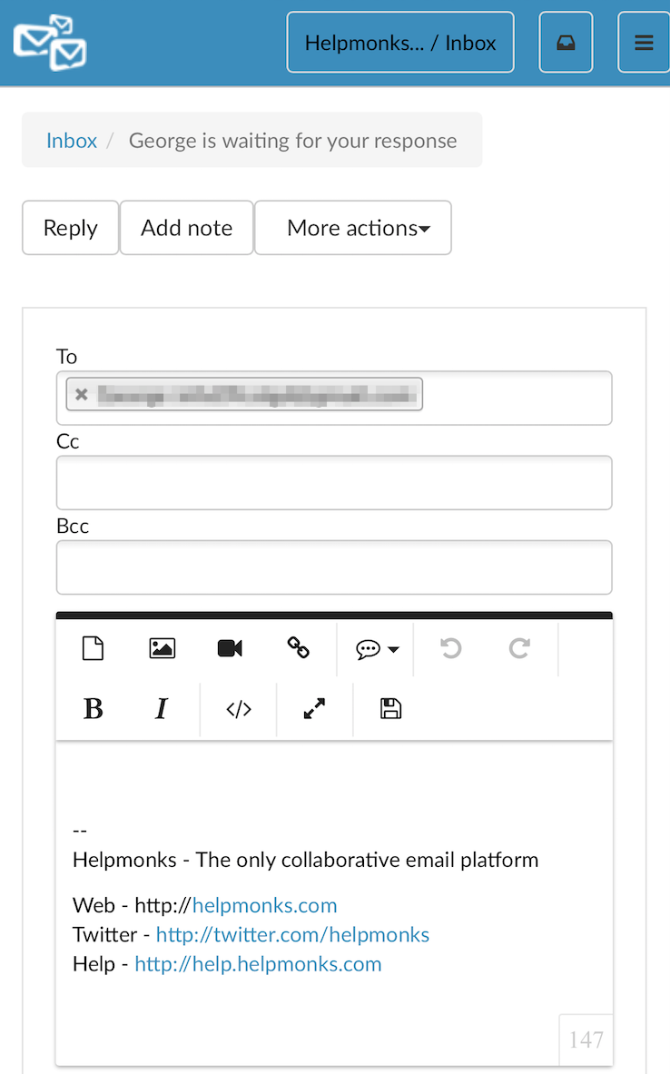Redo the last edit in the editor
Image resolution: width=670 pixels, height=1074 pixels.
pyautogui.click(x=519, y=648)
